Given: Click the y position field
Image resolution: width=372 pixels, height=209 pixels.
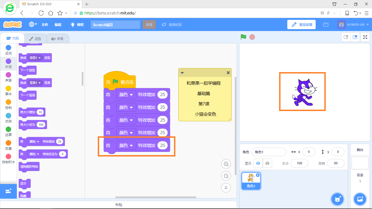Looking at the screenshot, I should click(338, 152).
